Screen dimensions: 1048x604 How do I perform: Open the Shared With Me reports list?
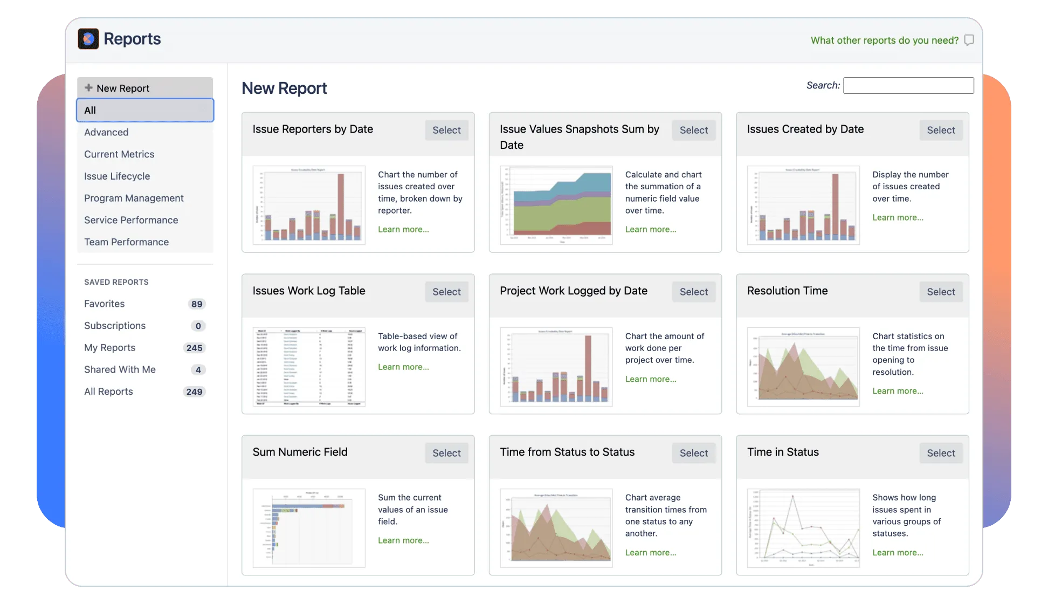120,369
